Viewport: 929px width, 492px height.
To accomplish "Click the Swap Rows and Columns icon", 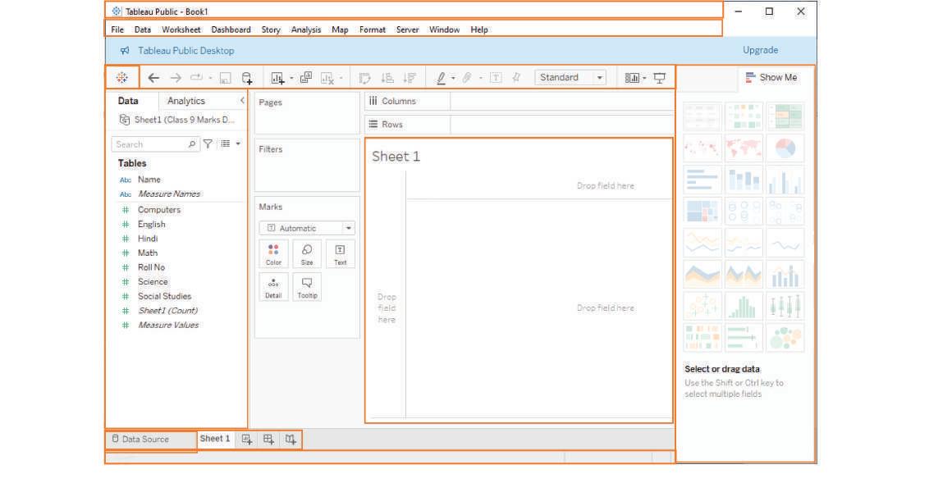I will coord(365,78).
